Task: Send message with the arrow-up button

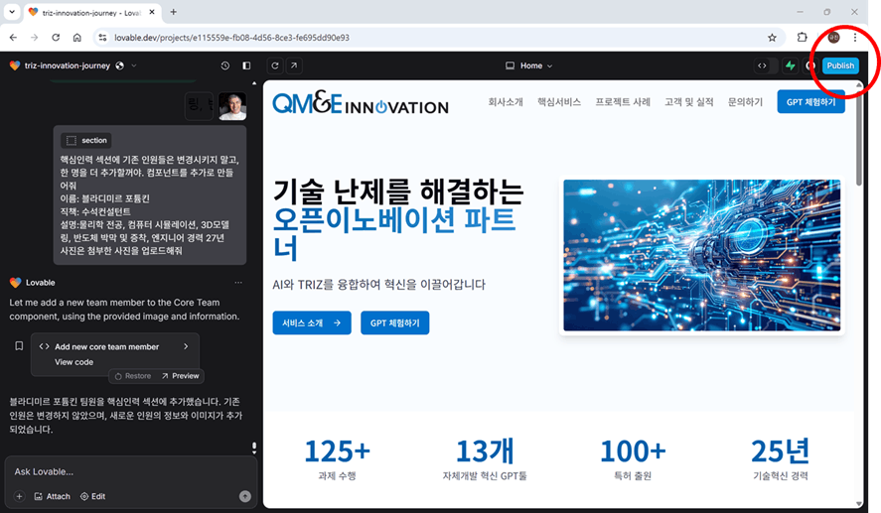Action: point(245,496)
